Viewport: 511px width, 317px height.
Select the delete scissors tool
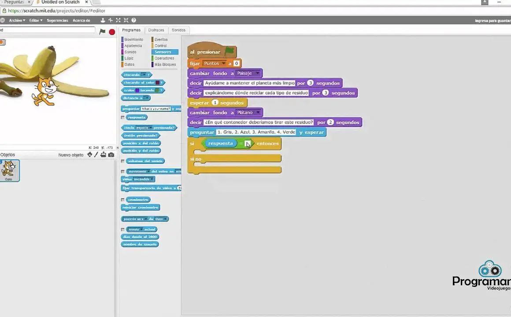pos(111,20)
